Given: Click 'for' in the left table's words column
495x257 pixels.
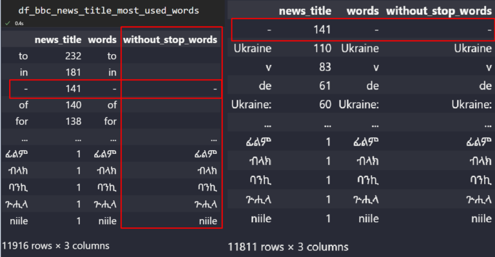Looking at the screenshot, I should click(110, 121).
